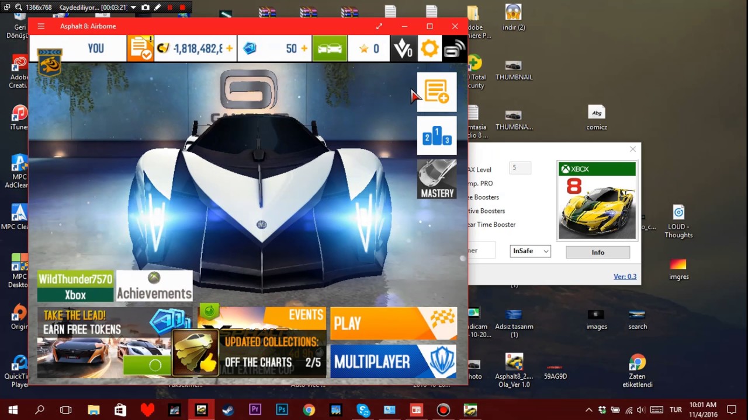Click the partly hidden text field left of InSafe

[x=482, y=250]
